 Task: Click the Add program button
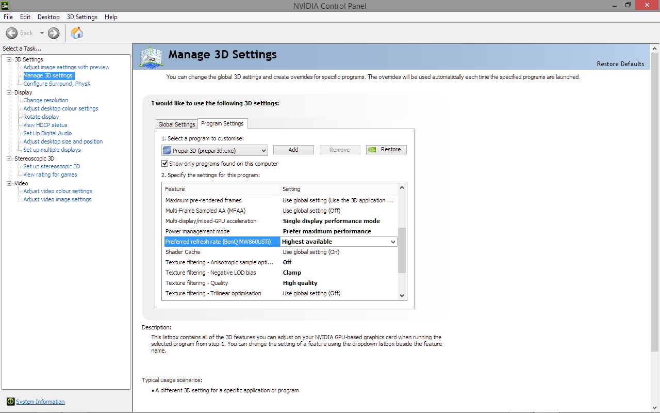click(x=293, y=150)
